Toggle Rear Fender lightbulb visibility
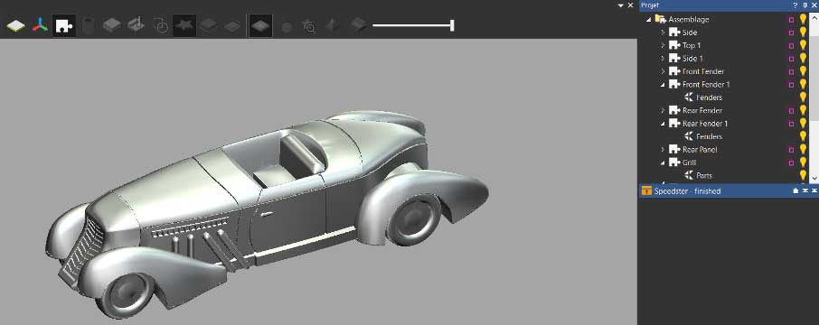The height and width of the screenshot is (325, 819). point(803,110)
